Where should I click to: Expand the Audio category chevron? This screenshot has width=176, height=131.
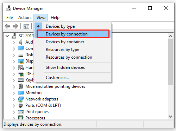click(x=14, y=42)
